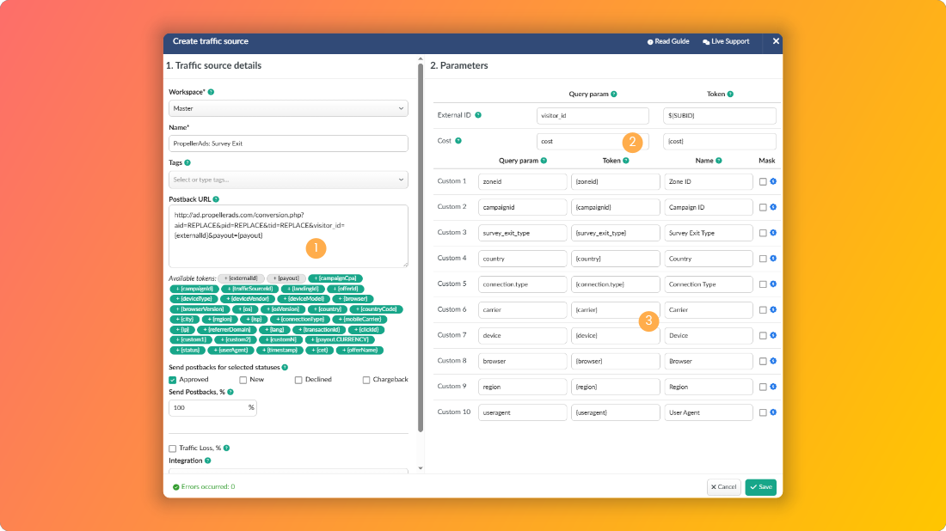Enable the Traffic Loss checkbox
The image size is (946, 531).
[173, 449]
